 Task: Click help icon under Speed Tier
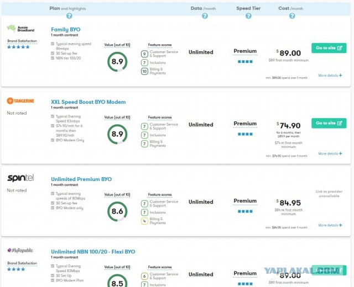coord(248,16)
